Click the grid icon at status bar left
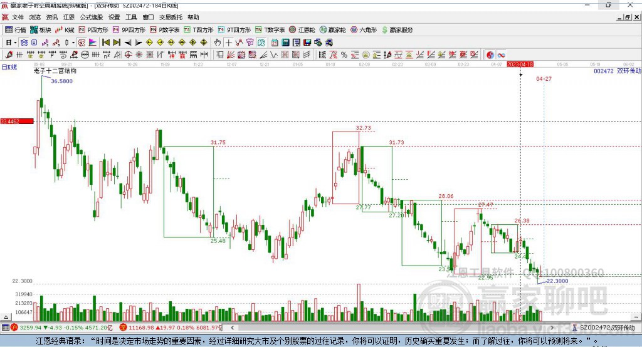 pos(5,328)
